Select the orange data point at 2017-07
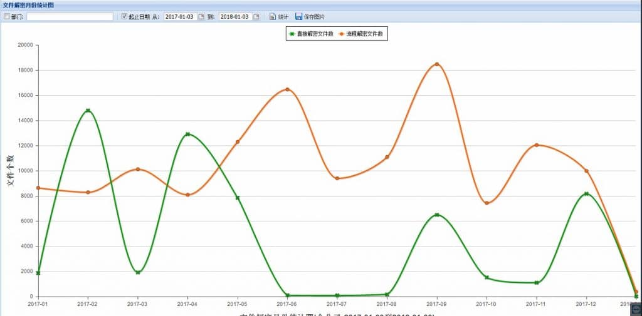This screenshot has width=642, height=316. tap(337, 178)
